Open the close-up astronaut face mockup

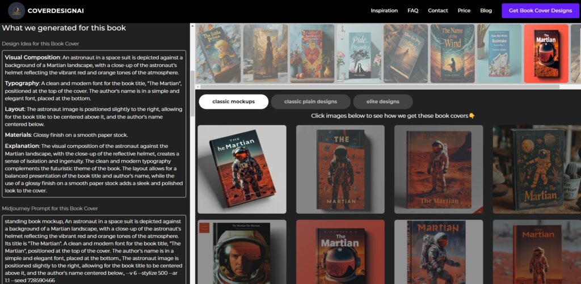click(x=242, y=252)
